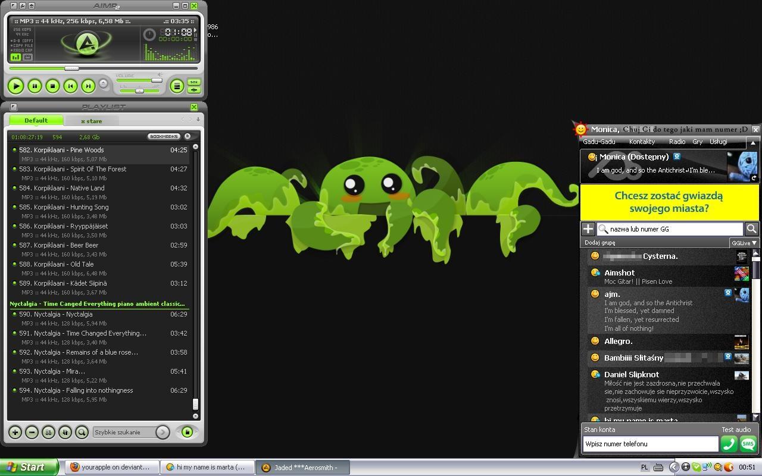Image resolution: width=762 pixels, height=476 pixels.
Task: Open the GGLive dropdown
Action: click(x=744, y=243)
